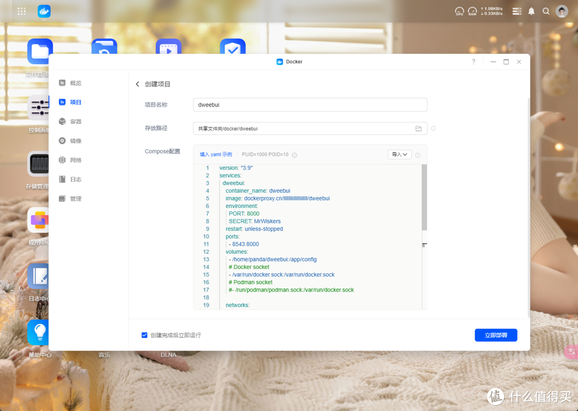Switch to the 项目 (Projects) tab
This screenshot has width=578, height=411.
(x=75, y=102)
